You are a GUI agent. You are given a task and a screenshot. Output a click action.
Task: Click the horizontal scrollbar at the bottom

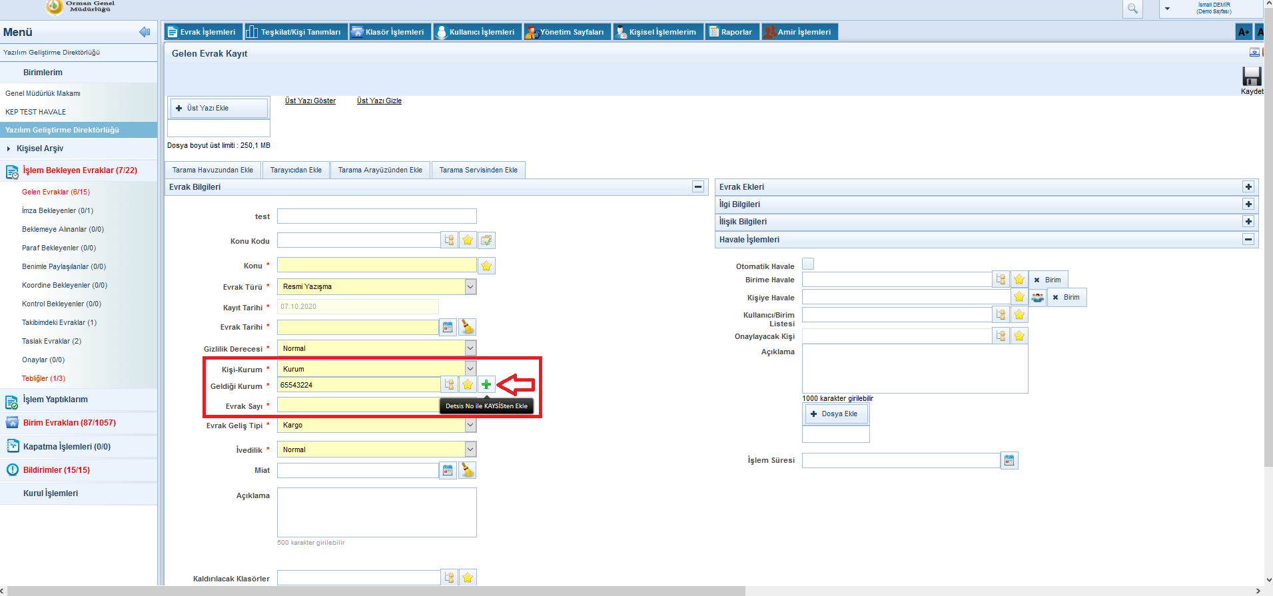[373, 591]
